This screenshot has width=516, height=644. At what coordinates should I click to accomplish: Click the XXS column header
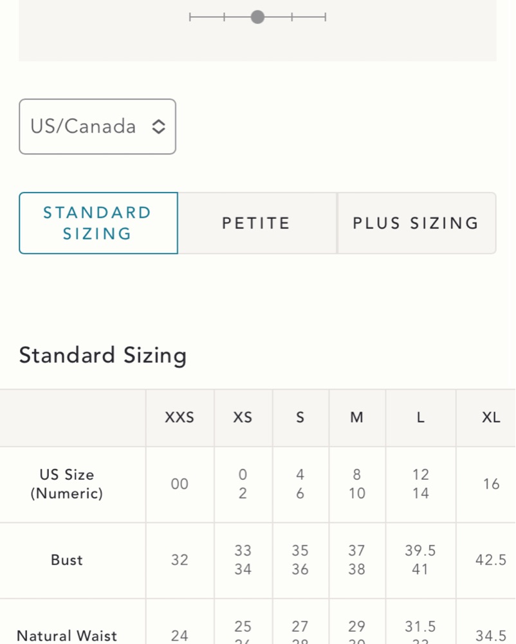tap(180, 417)
